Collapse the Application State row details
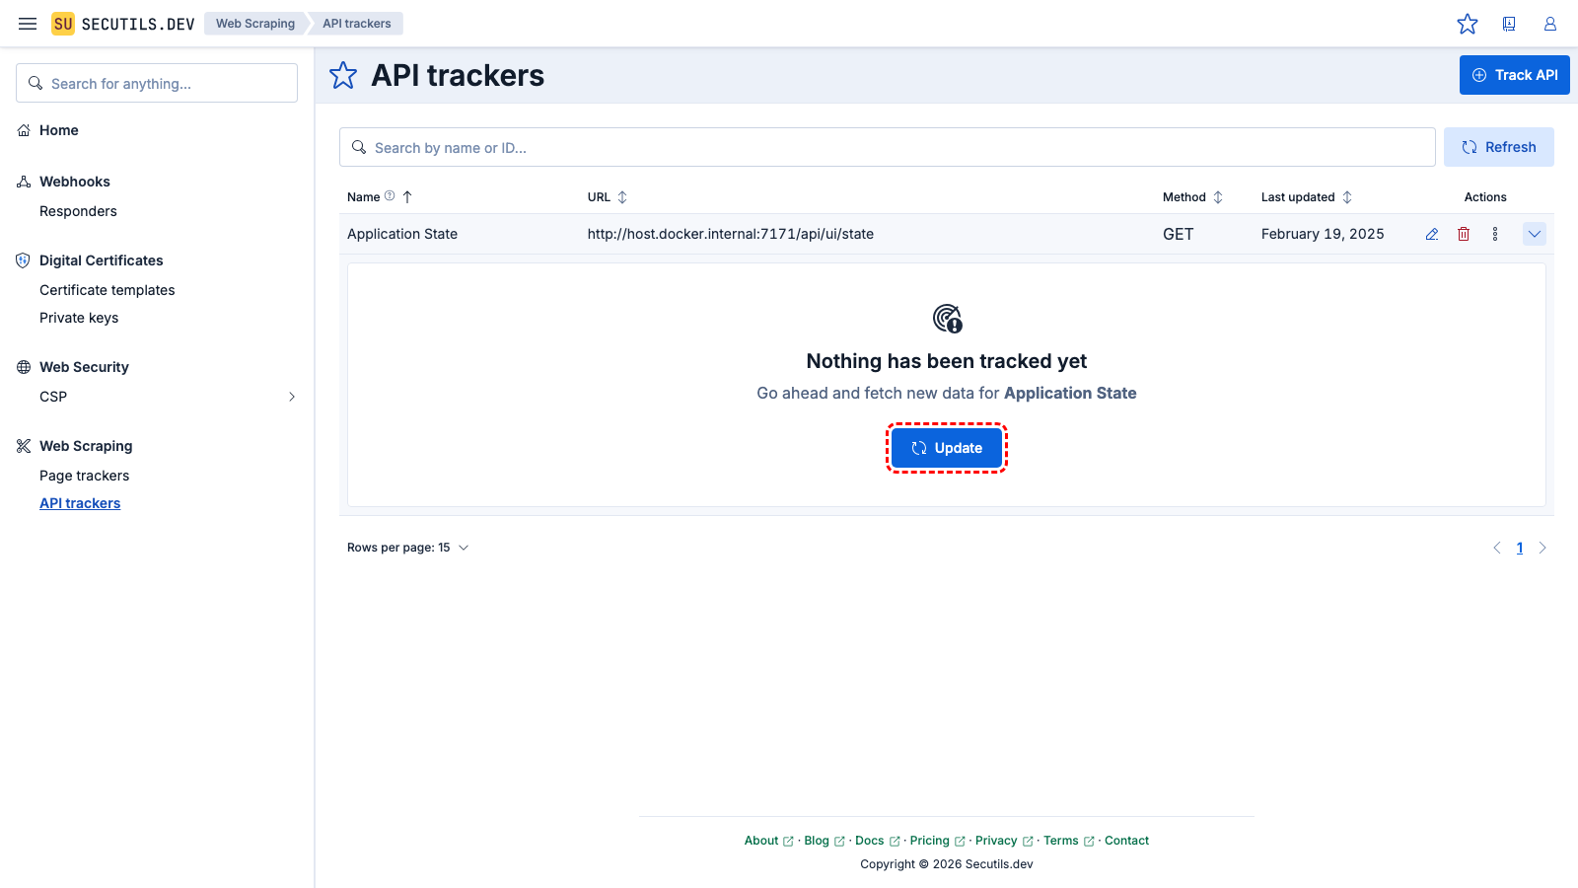This screenshot has height=888, width=1578. click(x=1535, y=234)
